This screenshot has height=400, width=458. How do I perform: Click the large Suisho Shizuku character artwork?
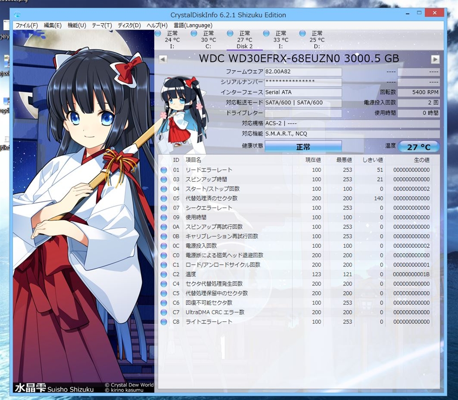pyautogui.click(x=83, y=211)
